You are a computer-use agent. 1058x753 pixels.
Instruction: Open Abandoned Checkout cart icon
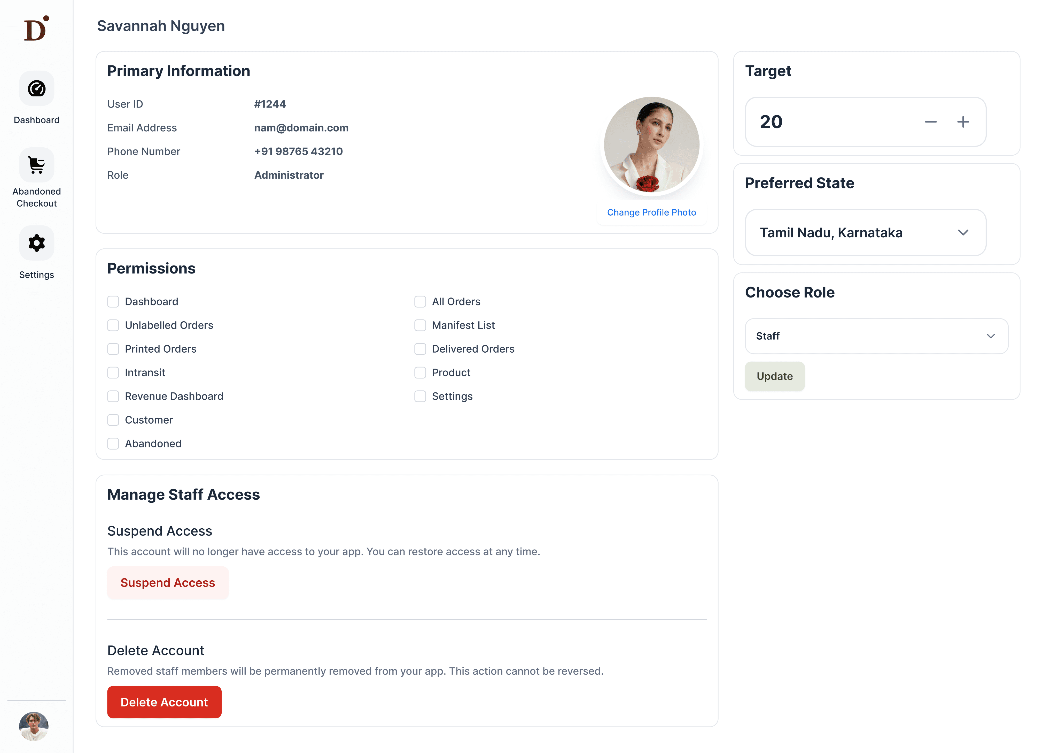pos(37,165)
